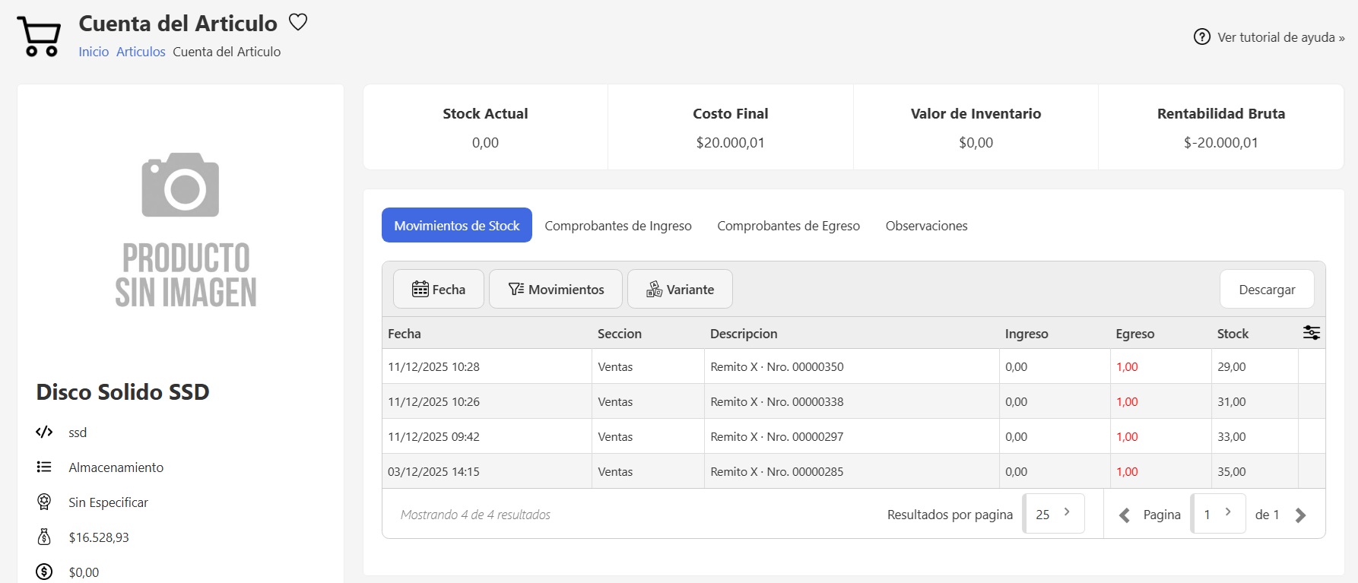Viewport: 1358px width, 583px height.
Task: Follow the Articulos breadcrumb link
Action: click(141, 52)
